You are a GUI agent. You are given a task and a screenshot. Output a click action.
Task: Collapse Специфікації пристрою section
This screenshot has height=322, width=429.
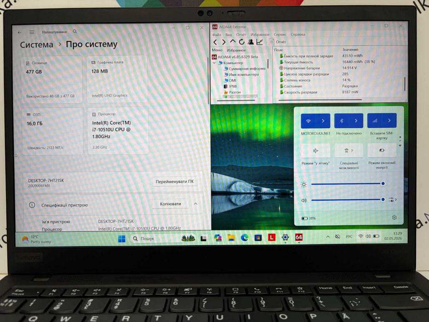(195, 204)
